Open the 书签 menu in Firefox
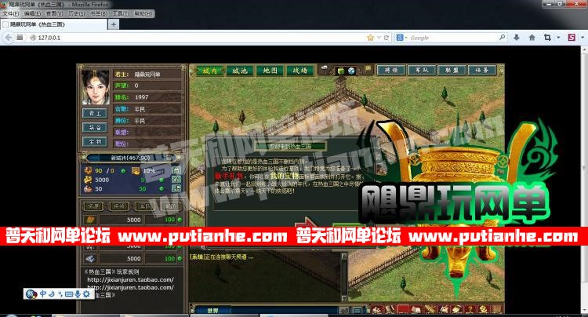Image resolution: width=588 pixels, height=317 pixels. pos(98,13)
